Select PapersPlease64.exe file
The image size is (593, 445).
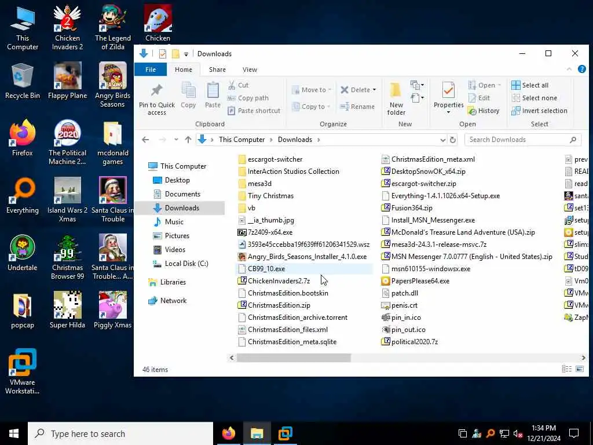click(x=420, y=281)
